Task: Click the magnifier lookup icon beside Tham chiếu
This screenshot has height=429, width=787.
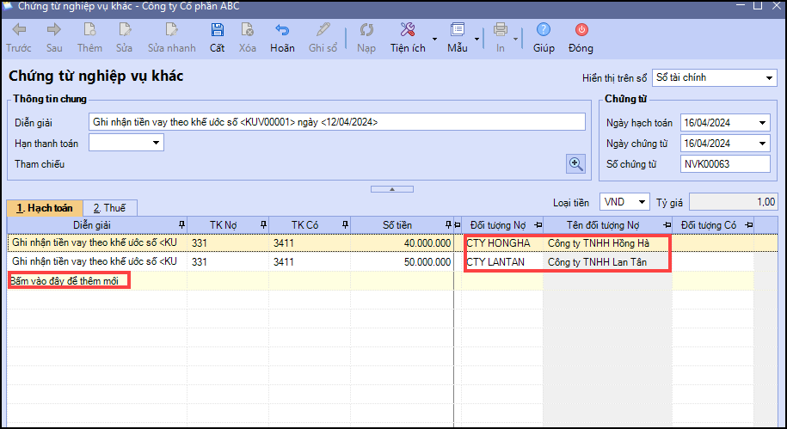Action: tap(575, 163)
